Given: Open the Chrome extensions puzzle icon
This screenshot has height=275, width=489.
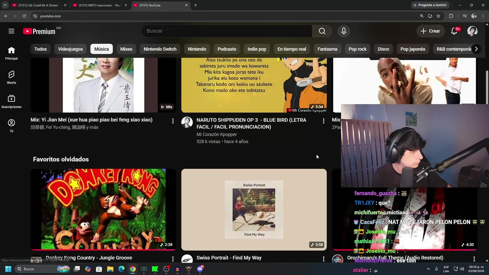Looking at the screenshot, I should pos(451,16).
